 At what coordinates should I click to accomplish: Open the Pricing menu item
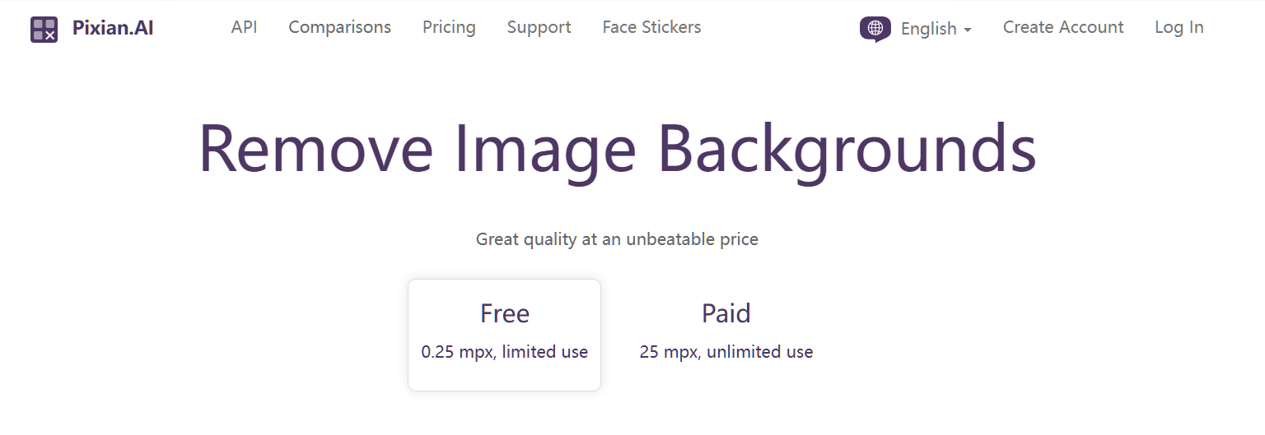click(449, 27)
